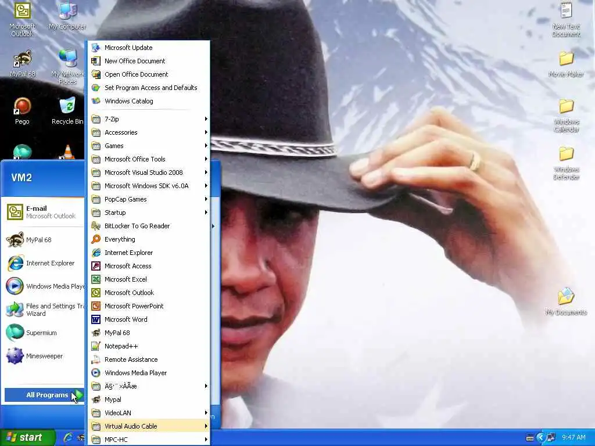This screenshot has width=595, height=446.
Task: Launch Internet Explorer from All Programs list
Action: click(149, 253)
